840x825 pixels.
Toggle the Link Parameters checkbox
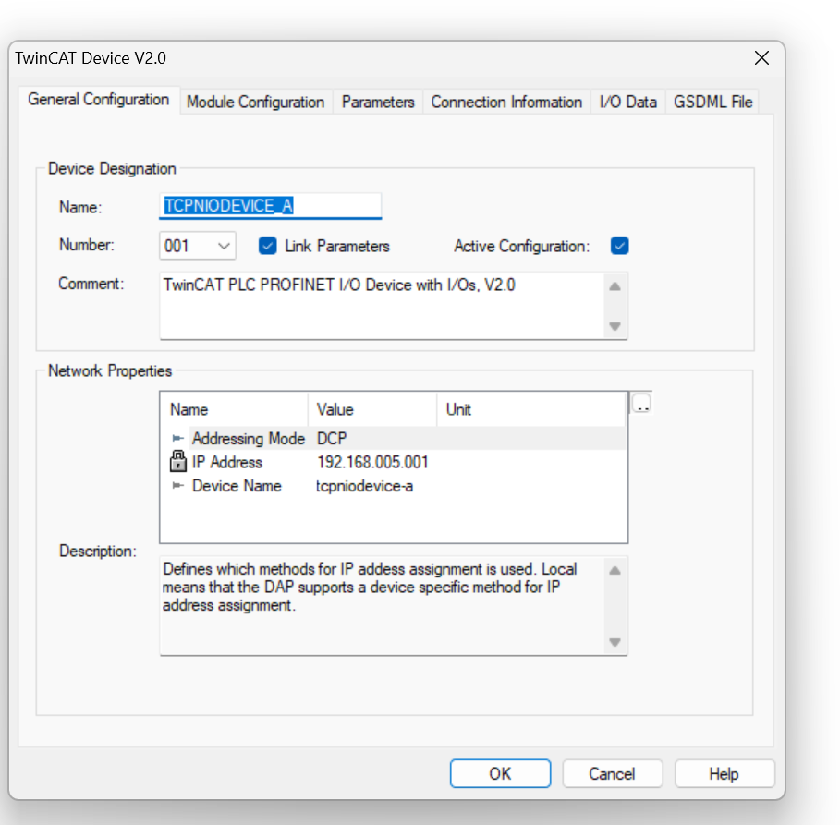pyautogui.click(x=267, y=246)
